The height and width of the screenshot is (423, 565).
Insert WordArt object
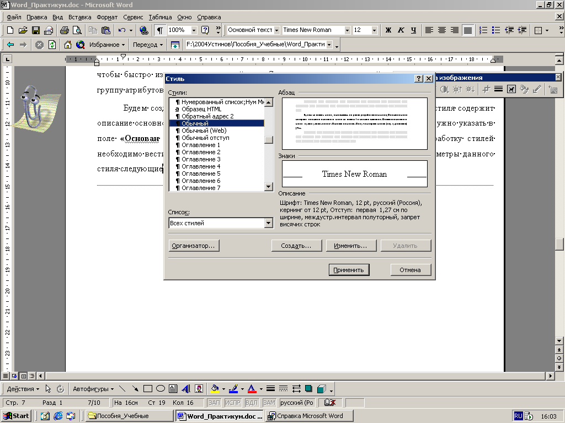(x=186, y=389)
